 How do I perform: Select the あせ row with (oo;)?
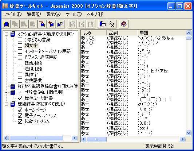(x=133, y=128)
